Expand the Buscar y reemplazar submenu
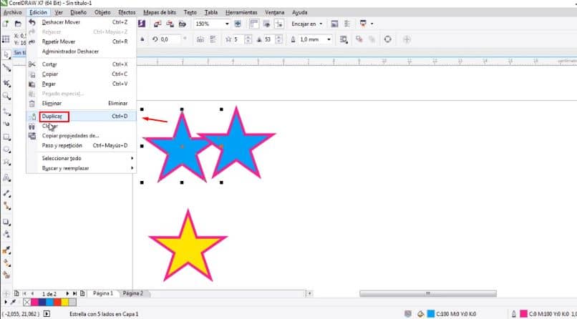Screen dimensions: 577x319 point(132,168)
